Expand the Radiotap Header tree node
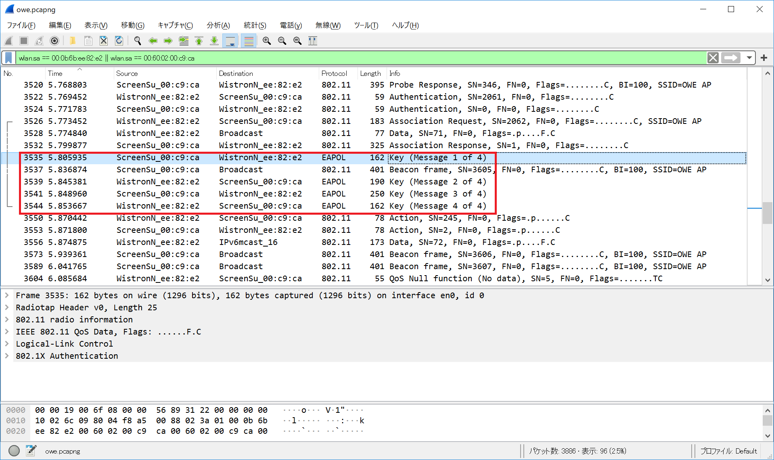Image resolution: width=774 pixels, height=460 pixels. (7, 307)
